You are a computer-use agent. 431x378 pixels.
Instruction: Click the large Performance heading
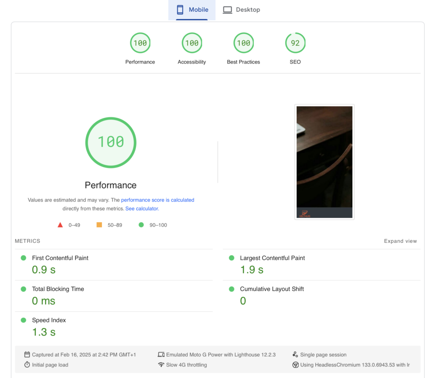pyautogui.click(x=111, y=185)
